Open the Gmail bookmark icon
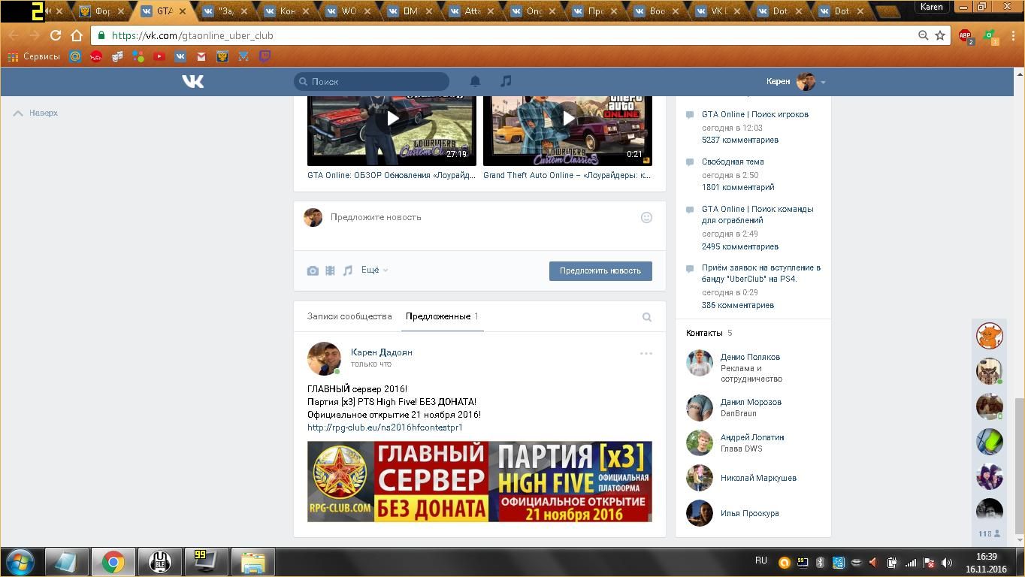 pos(201,56)
